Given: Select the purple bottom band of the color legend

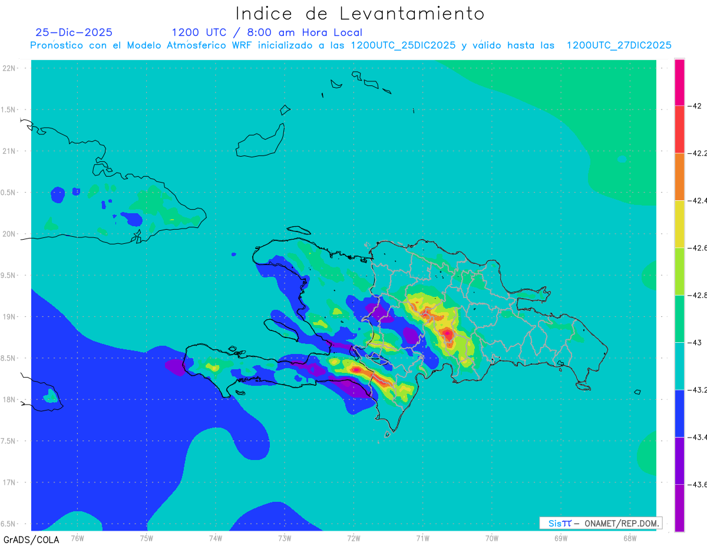Looking at the screenshot, I should coord(679,508).
